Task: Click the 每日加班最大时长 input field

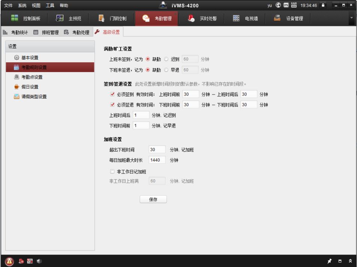Action: click(157, 160)
